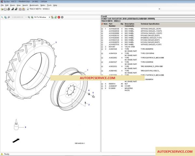Open the Search menu
This screenshot has height=156, width=195.
click(x=25, y=5)
